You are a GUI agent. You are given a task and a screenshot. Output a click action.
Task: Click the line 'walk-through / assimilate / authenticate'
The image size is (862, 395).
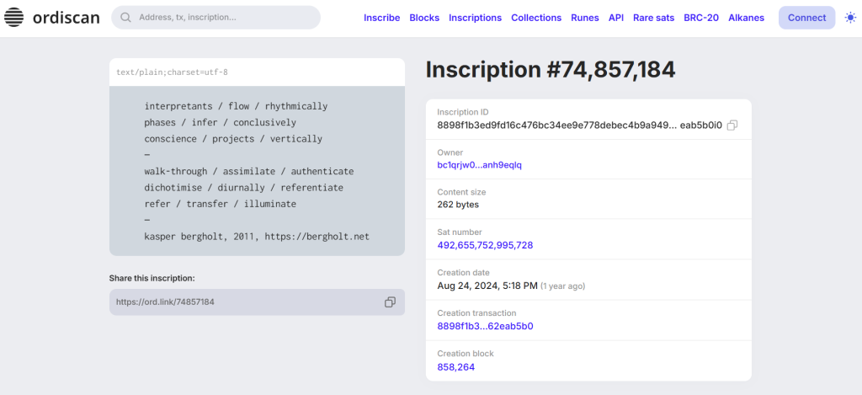pyautogui.click(x=249, y=171)
